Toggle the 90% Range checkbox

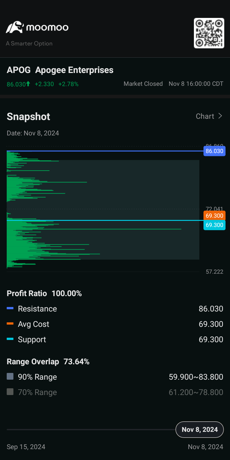pyautogui.click(x=10, y=376)
